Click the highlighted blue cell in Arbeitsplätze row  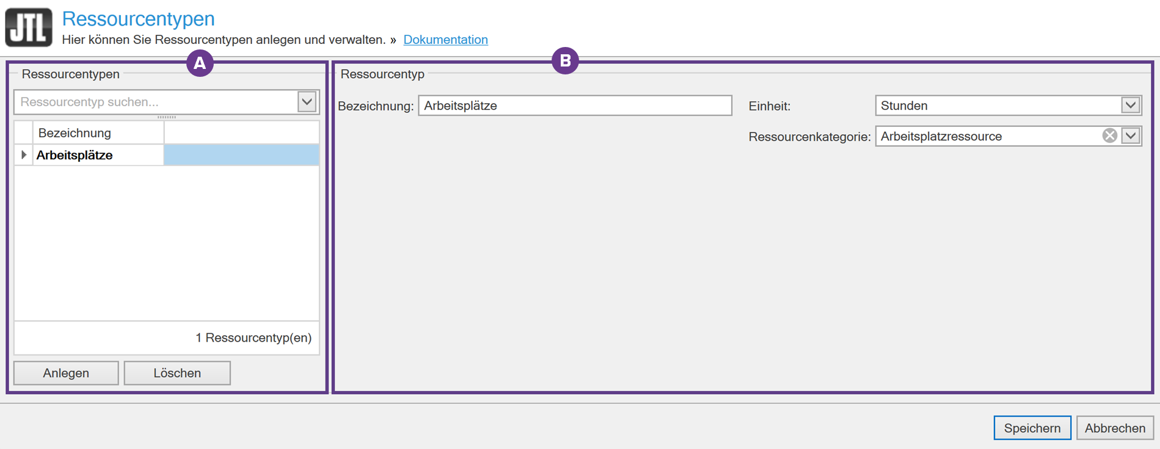pyautogui.click(x=241, y=155)
